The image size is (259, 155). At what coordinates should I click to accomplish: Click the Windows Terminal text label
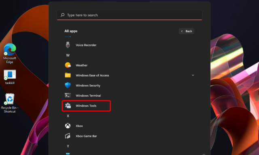coord(88,96)
